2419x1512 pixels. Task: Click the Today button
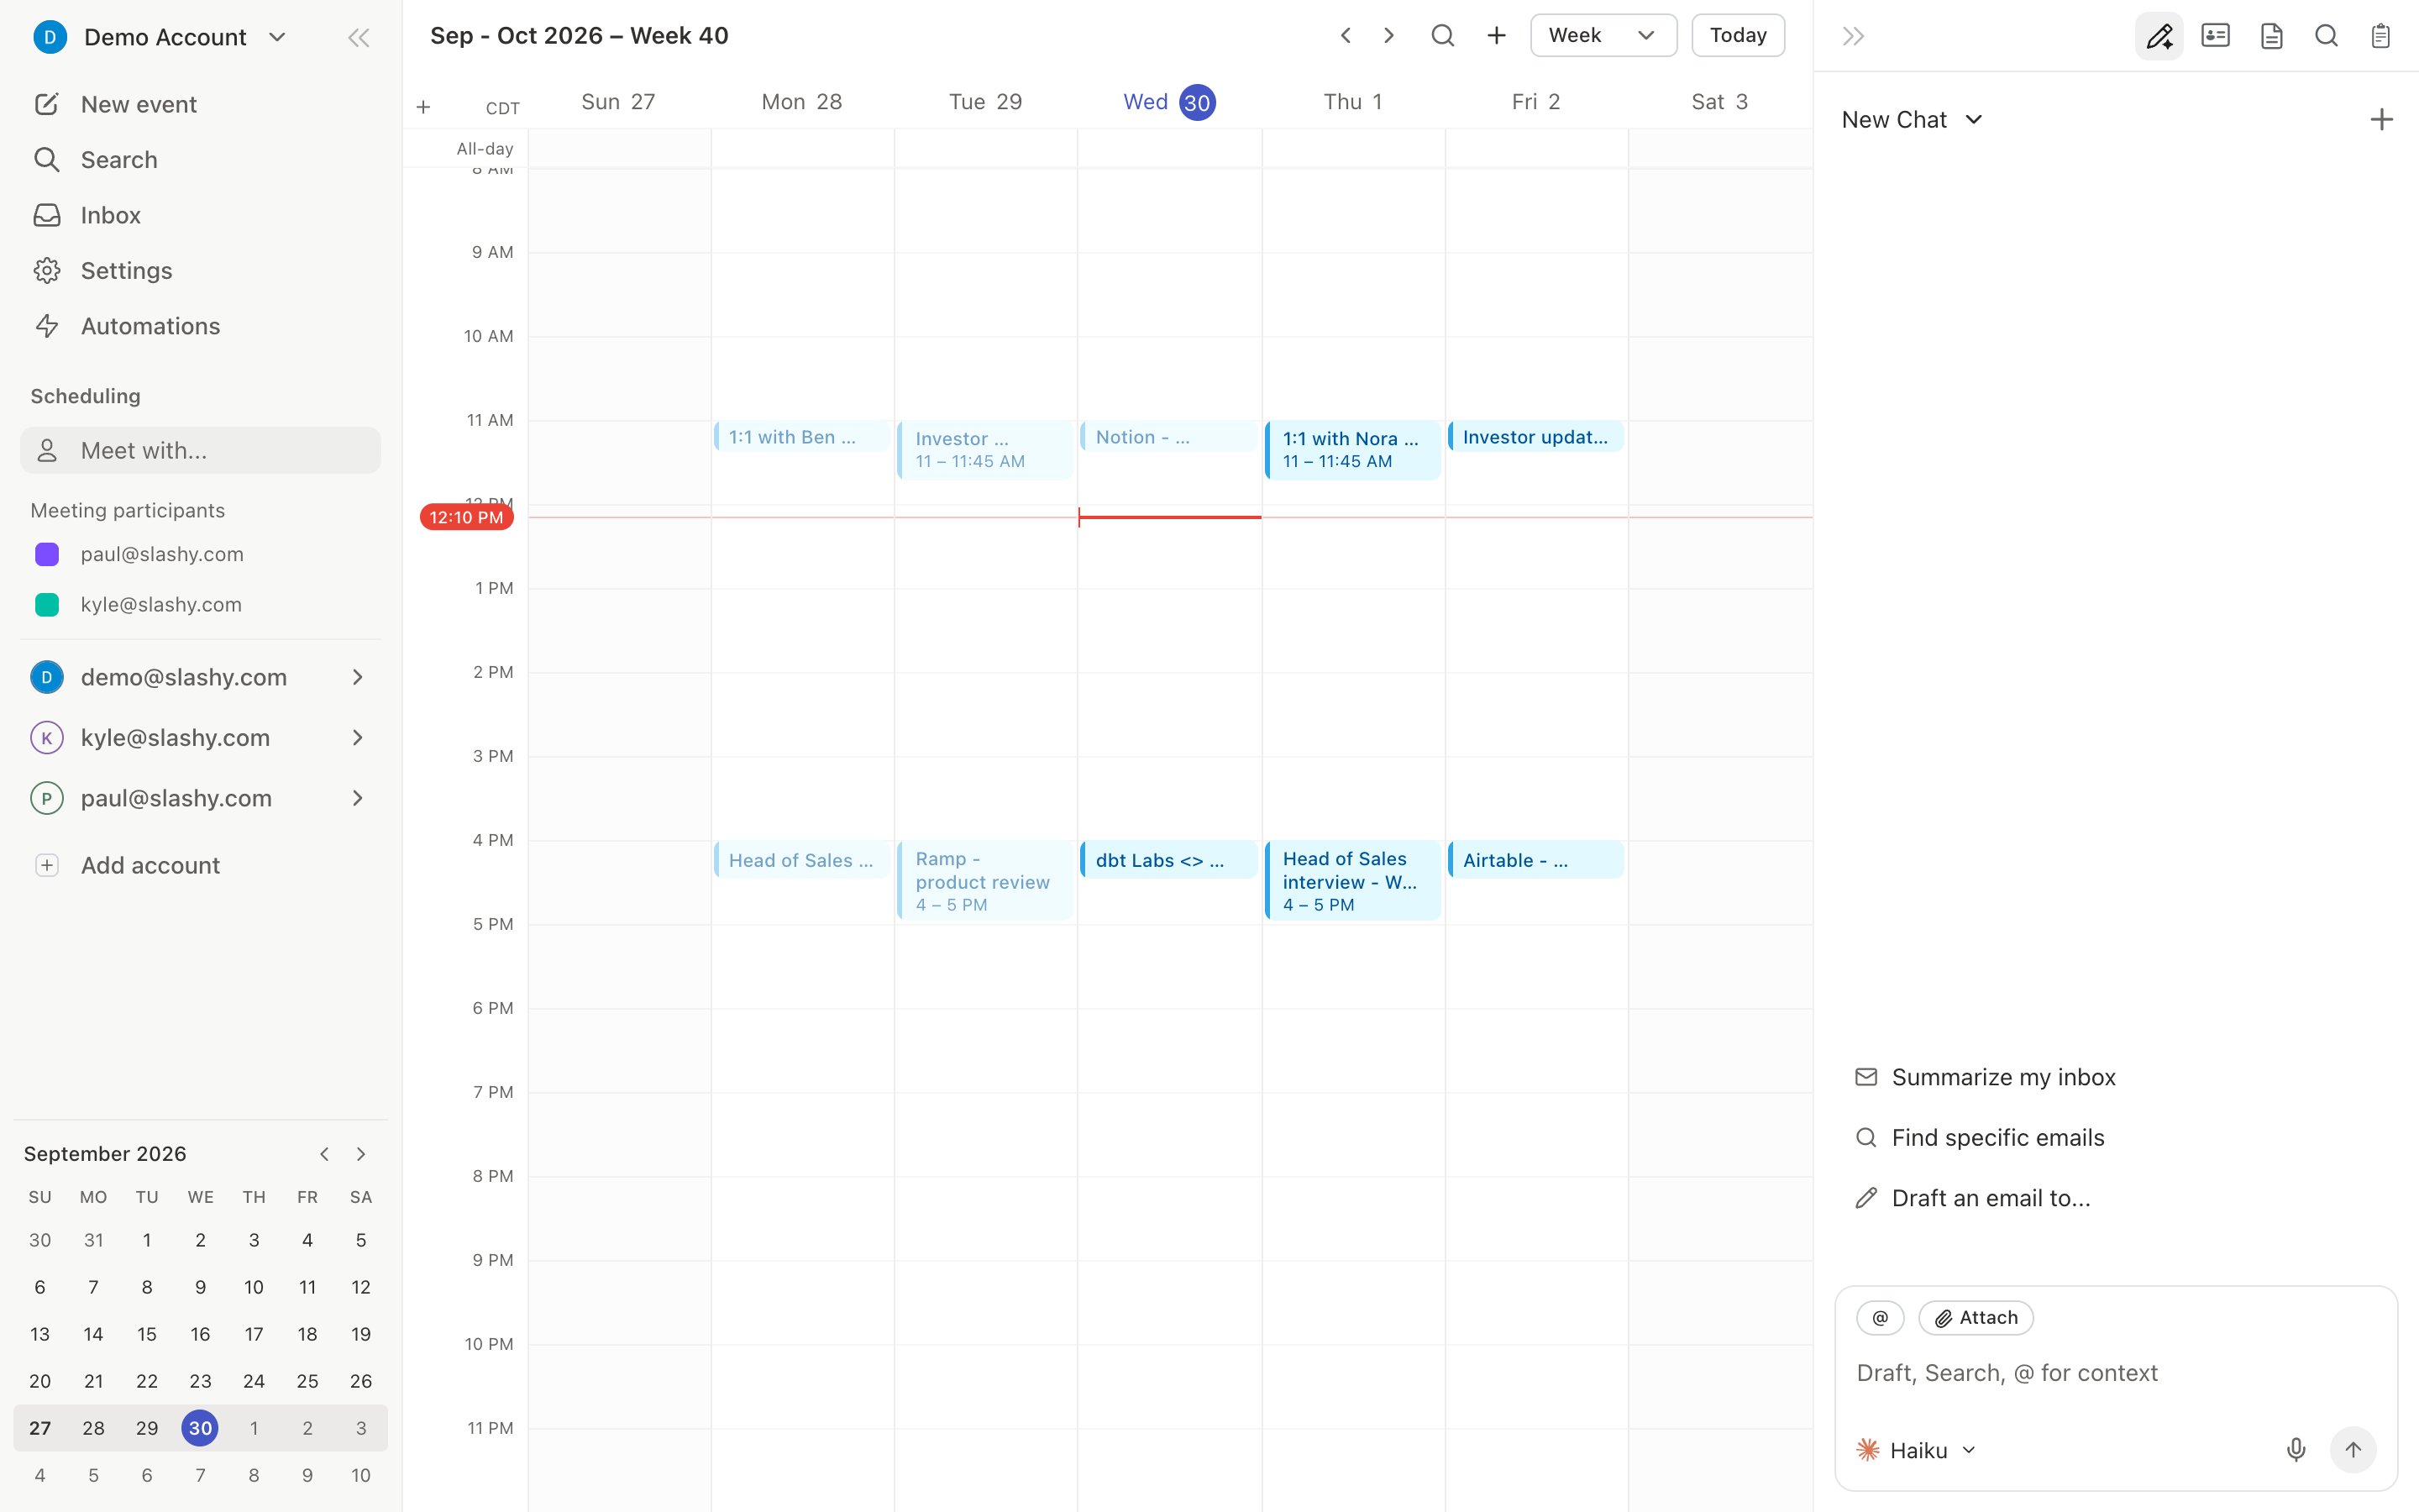1737,36
